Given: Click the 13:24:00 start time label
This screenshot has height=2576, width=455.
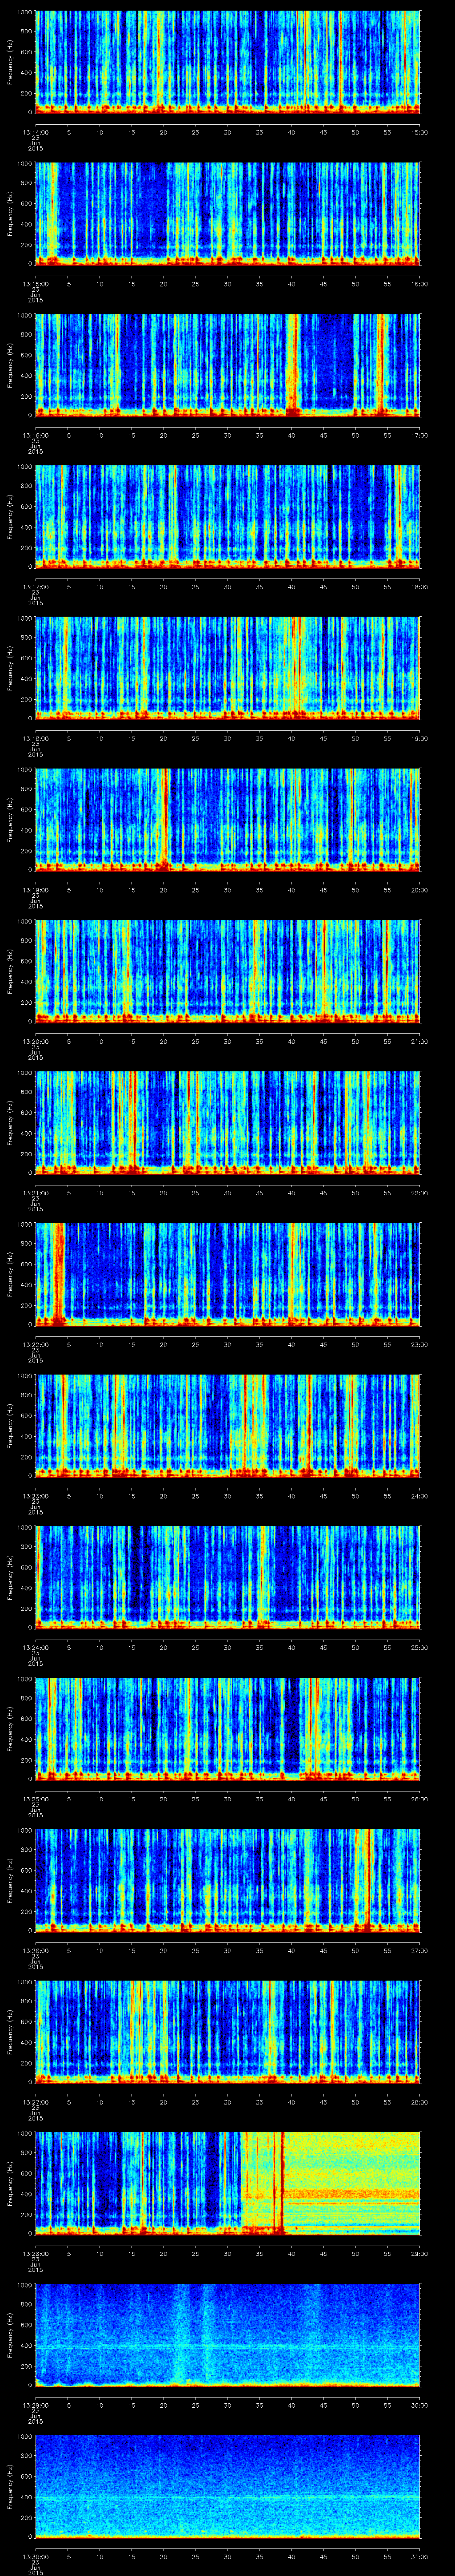Looking at the screenshot, I should [x=35, y=1648].
